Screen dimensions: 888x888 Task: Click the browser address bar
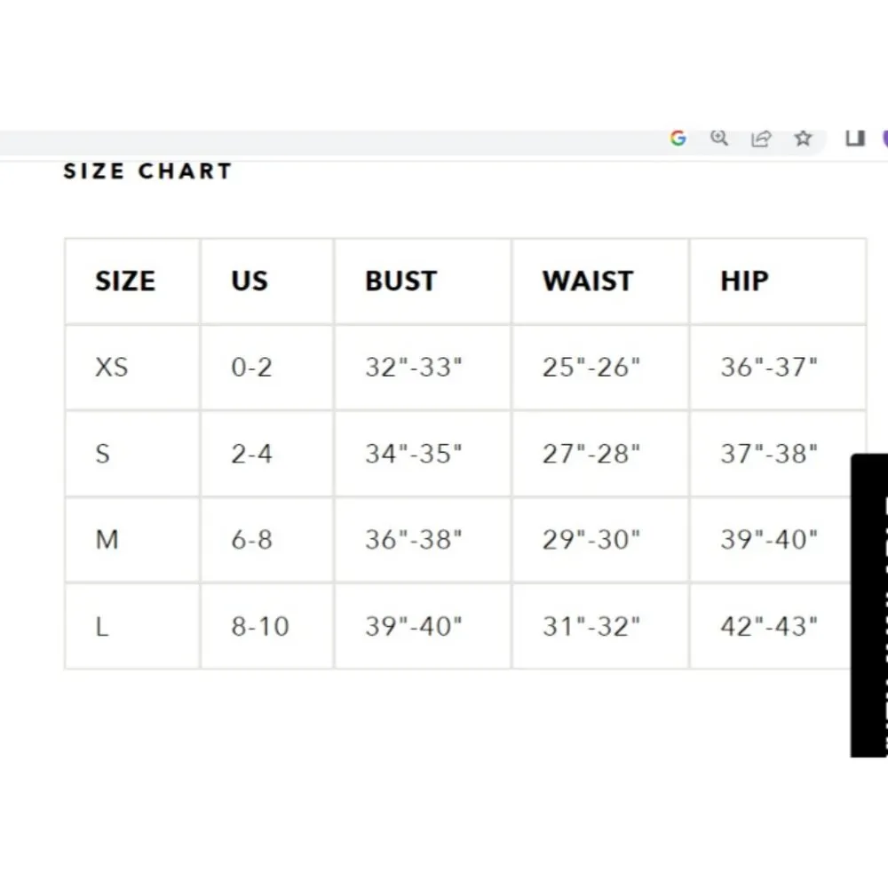[329, 142]
